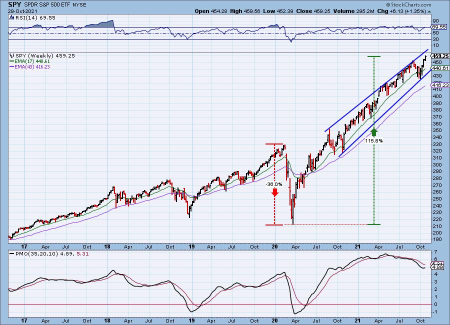Click the High 459.56 value
Screen dimensions: 450x325
[x=245, y=11]
